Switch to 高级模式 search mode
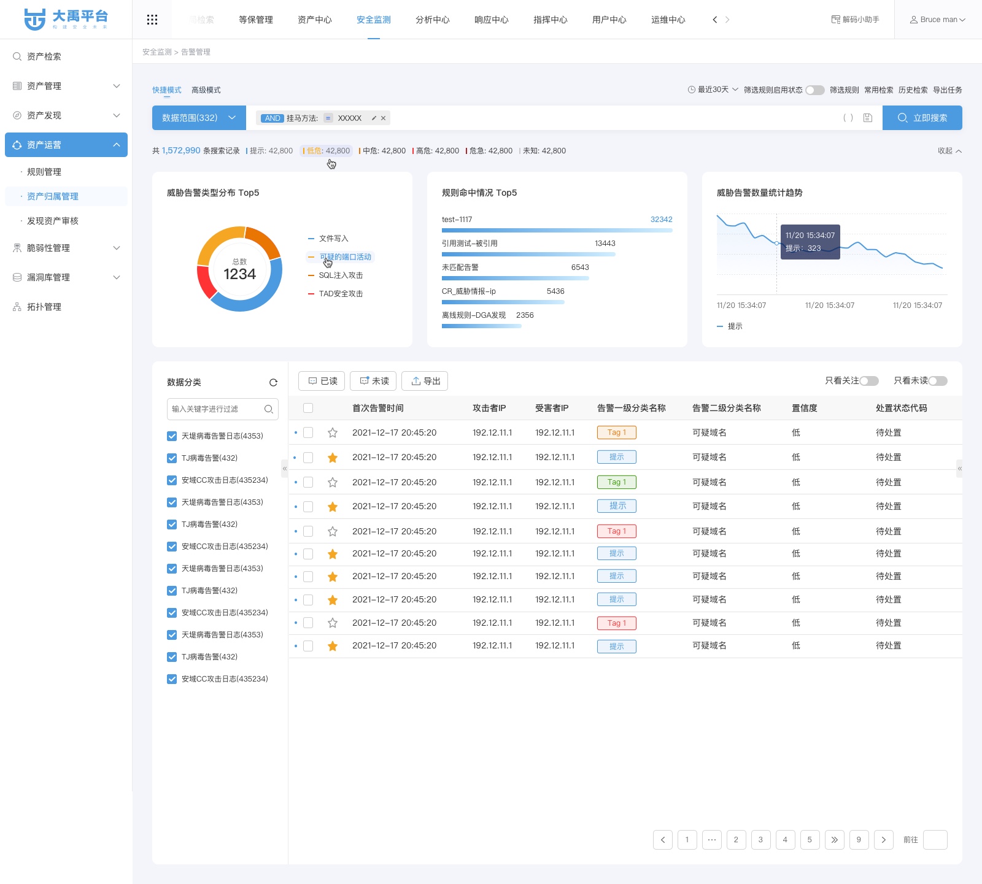Screen dimensions: 982x884 206,90
